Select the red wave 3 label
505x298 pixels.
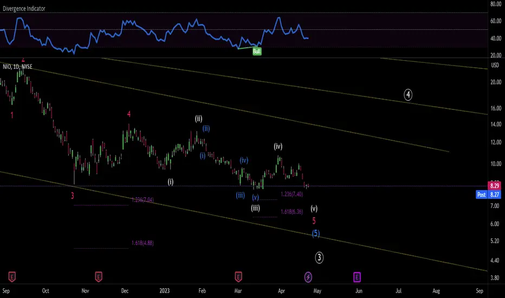point(73,196)
